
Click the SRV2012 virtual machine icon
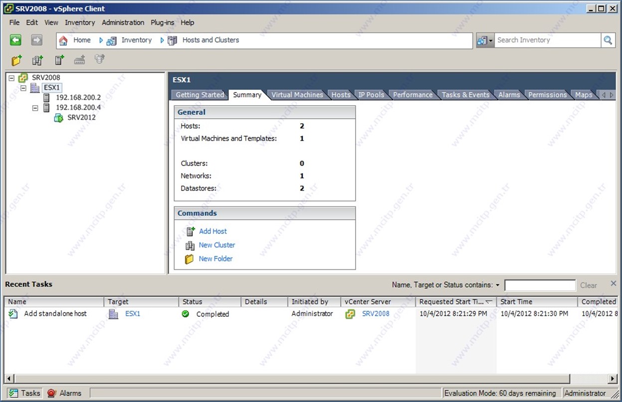pyautogui.click(x=58, y=118)
